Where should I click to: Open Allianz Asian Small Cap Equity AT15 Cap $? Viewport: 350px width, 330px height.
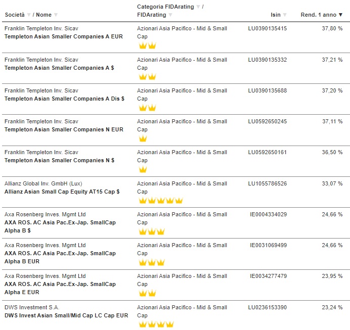click(x=62, y=192)
